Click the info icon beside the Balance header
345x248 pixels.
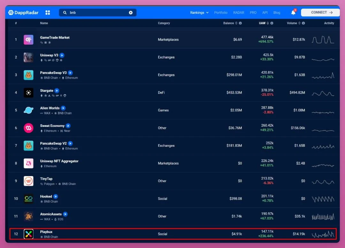tap(240, 23)
